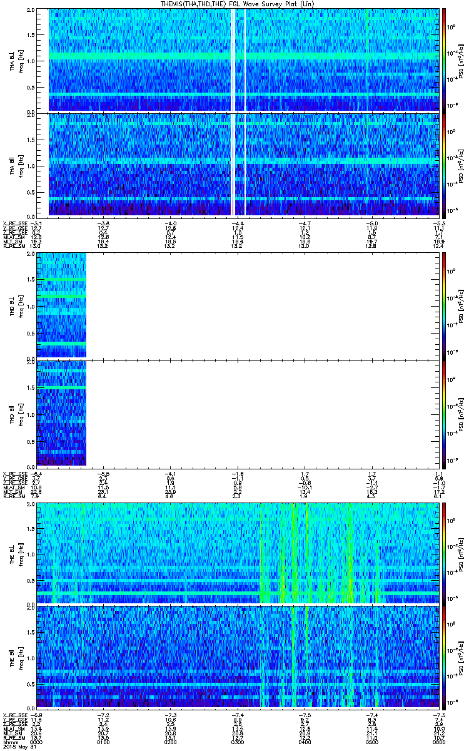Click the R_RE_SM row label under THA panels
Image resolution: width=469 pixels, height=751 pixels.
14,247
